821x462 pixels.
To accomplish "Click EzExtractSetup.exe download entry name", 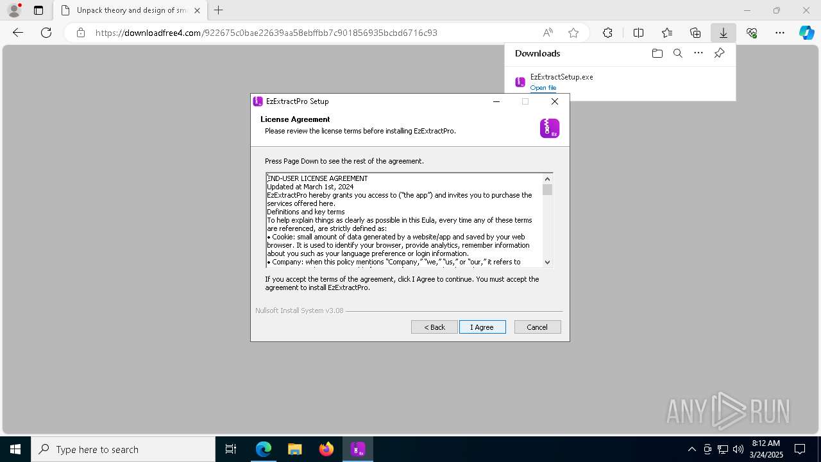I will coord(561,77).
